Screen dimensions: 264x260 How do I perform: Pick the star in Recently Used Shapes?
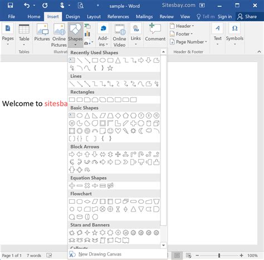(x=110, y=68)
